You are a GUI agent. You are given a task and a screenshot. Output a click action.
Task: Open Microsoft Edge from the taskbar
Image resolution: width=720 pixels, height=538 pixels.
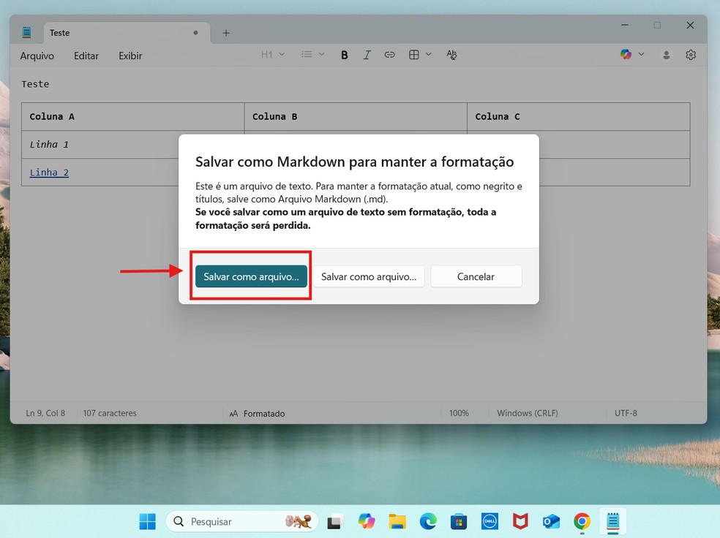coord(428,521)
